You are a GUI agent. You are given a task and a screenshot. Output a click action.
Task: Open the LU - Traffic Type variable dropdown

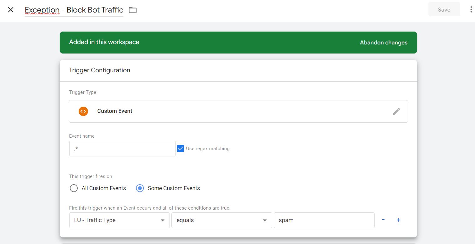119,220
